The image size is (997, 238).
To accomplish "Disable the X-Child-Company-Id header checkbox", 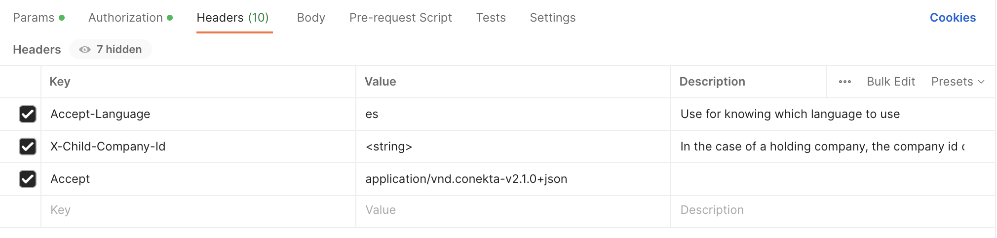I will click(x=28, y=147).
